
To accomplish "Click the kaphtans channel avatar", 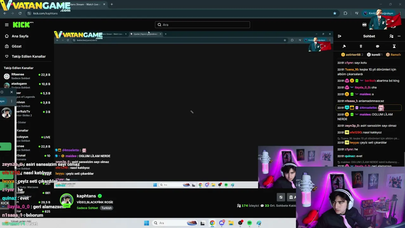I will pos(66,200).
